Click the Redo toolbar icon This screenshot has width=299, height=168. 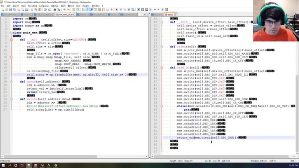tap(50, 9)
